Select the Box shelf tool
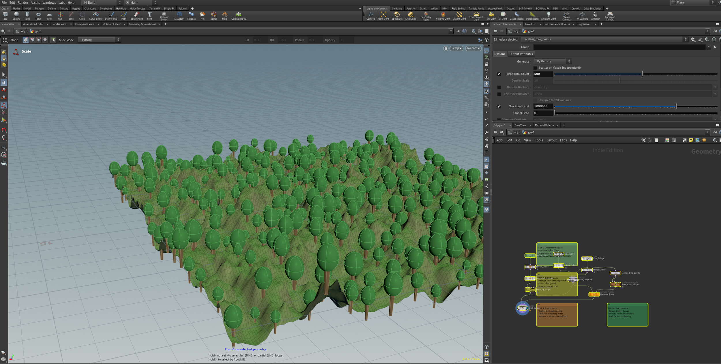Image resolution: width=721 pixels, height=364 pixels. [5, 16]
